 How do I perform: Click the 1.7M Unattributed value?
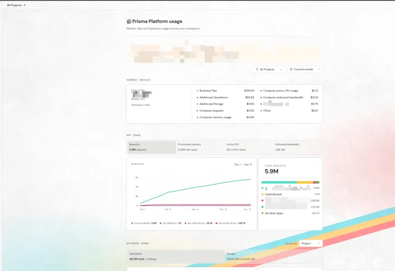[x=317, y=194]
